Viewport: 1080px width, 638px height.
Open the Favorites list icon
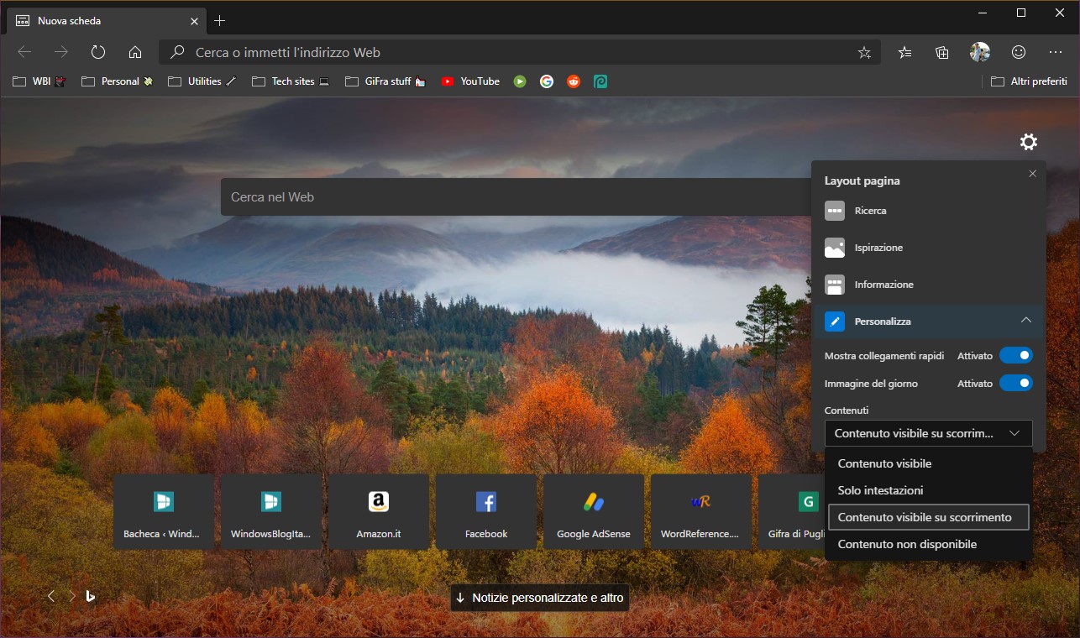point(904,52)
